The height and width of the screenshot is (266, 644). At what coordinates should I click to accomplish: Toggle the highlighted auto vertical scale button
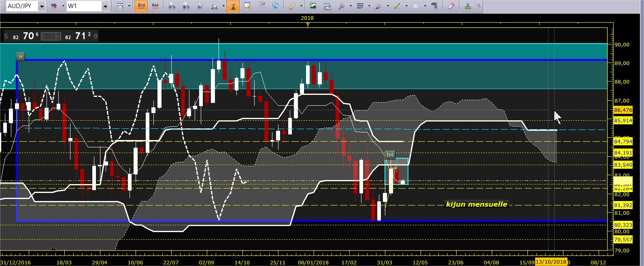tap(233, 6)
